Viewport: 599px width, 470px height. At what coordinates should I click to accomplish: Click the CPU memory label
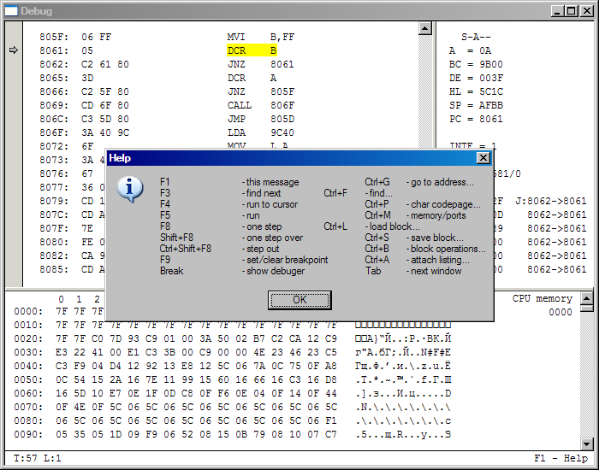(542, 299)
